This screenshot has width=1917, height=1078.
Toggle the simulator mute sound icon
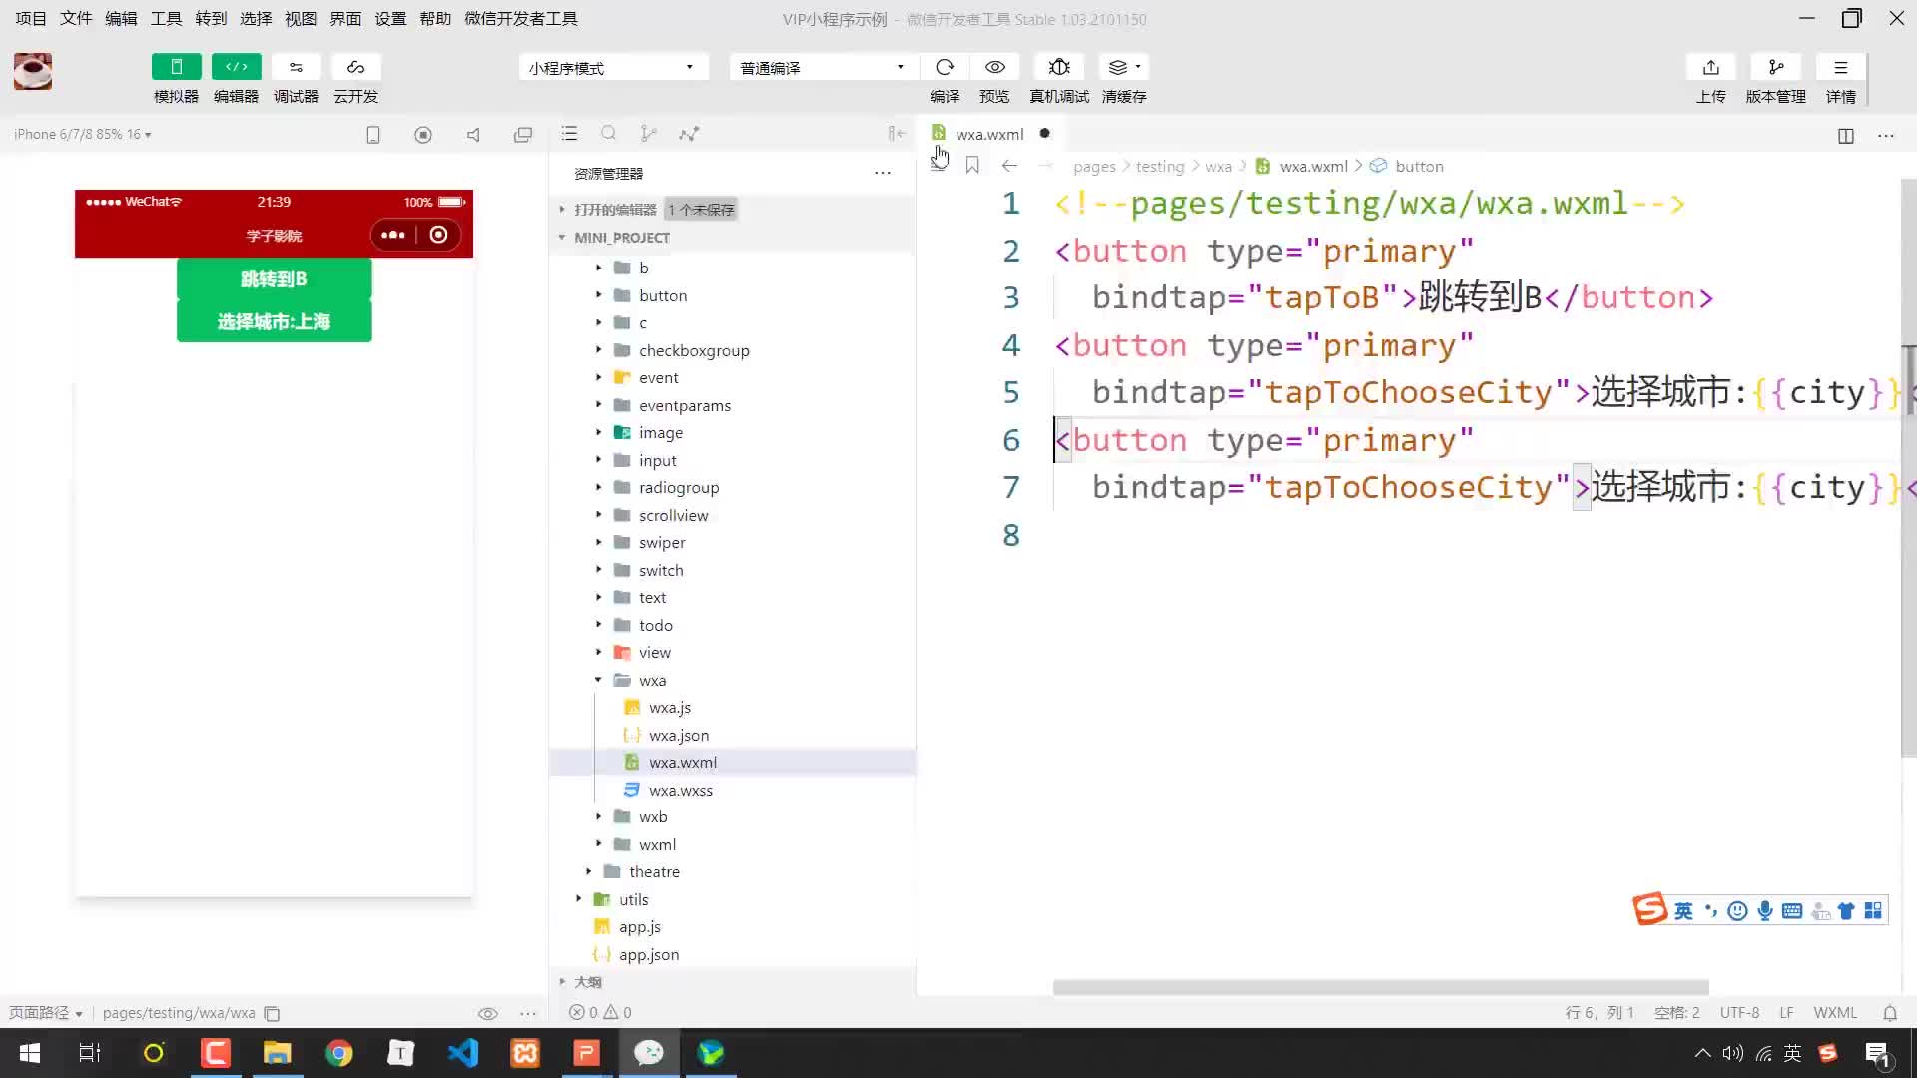[x=473, y=134]
